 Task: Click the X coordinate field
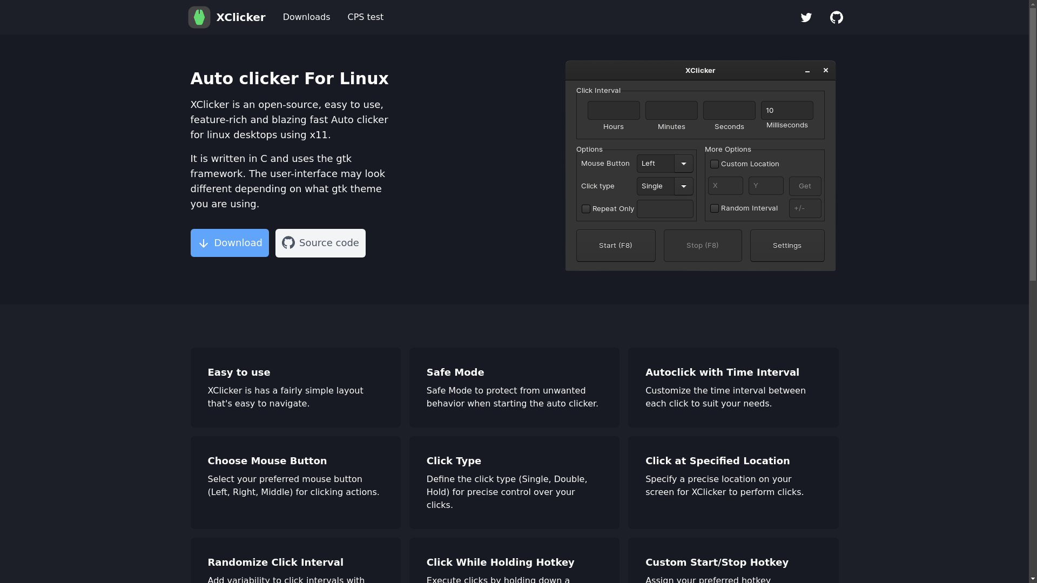(725, 186)
